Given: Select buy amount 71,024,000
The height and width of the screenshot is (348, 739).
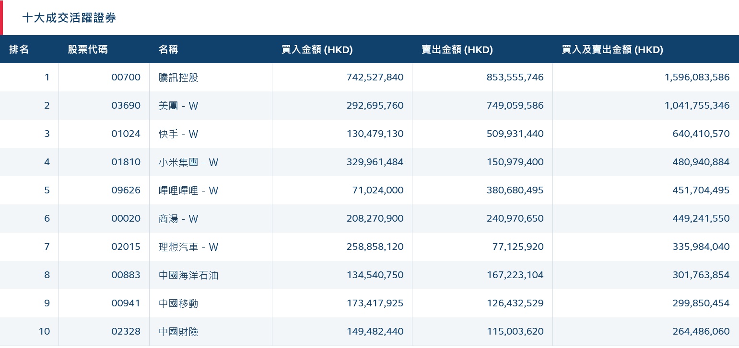Looking at the screenshot, I should pos(378,191).
